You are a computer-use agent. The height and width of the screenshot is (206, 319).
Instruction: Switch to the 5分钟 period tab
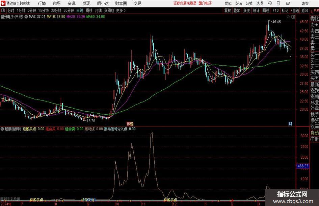pos(31,10)
